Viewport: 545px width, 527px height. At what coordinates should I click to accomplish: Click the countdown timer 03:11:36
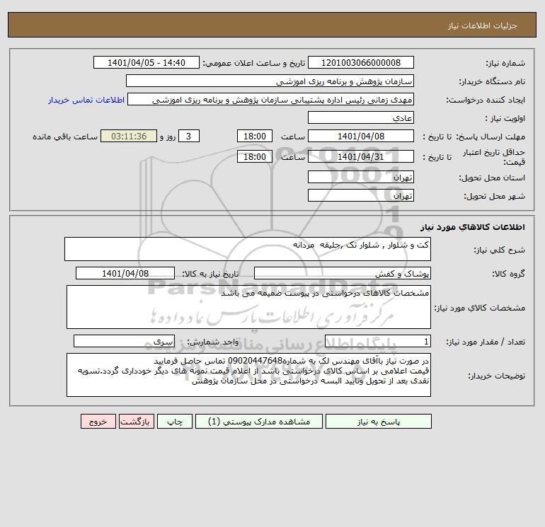point(129,137)
